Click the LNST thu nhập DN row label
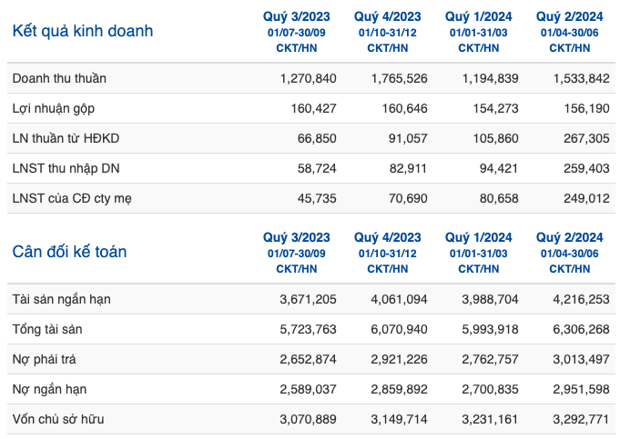The height and width of the screenshot is (439, 620). pyautogui.click(x=66, y=168)
